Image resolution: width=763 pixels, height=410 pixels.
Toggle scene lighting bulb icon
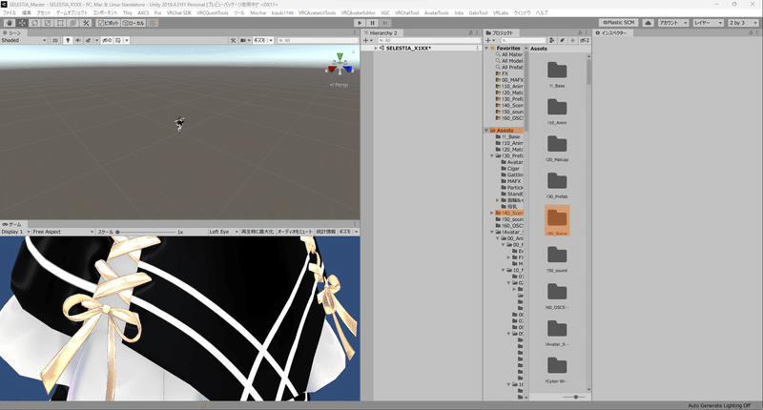pyautogui.click(x=68, y=40)
